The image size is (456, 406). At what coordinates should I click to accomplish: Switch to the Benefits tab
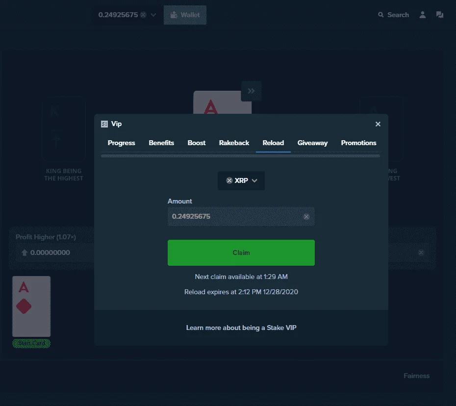161,143
